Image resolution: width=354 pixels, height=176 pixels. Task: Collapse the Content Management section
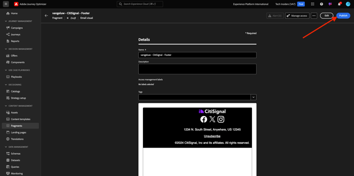pos(6,106)
